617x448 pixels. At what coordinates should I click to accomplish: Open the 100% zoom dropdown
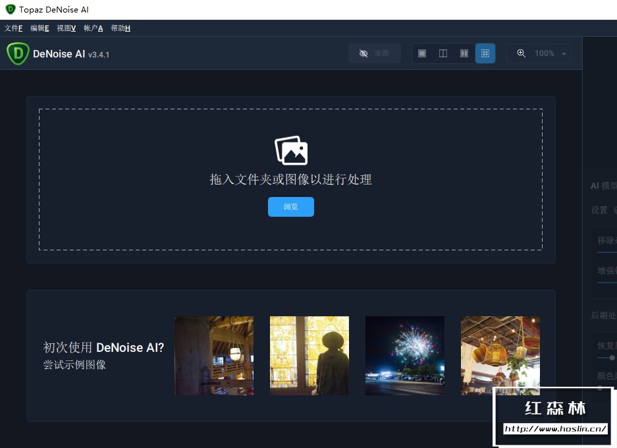[x=550, y=53]
